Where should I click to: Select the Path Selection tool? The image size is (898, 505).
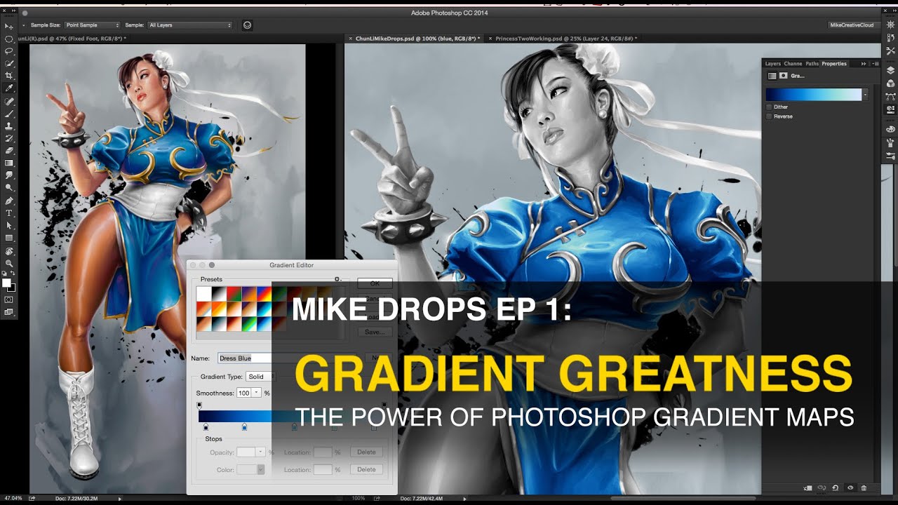9,225
